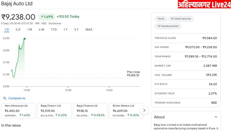This screenshot has height=130, width=231.
Task: Select the 6 M time range tab
Action: click(41, 29)
